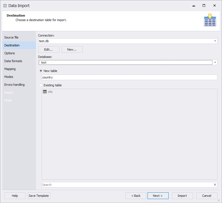Select the Existing table radio button
The width and height of the screenshot is (222, 203).
click(x=41, y=85)
